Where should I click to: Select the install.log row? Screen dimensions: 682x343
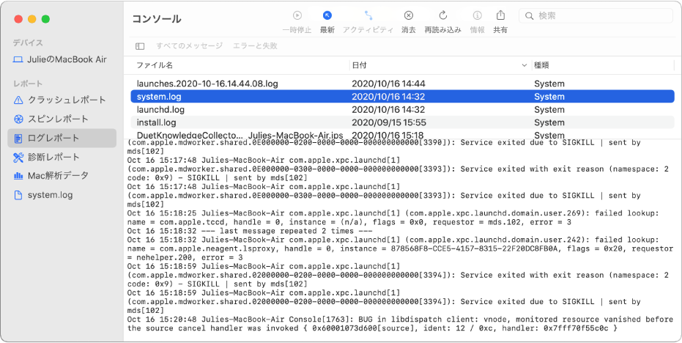(402, 122)
